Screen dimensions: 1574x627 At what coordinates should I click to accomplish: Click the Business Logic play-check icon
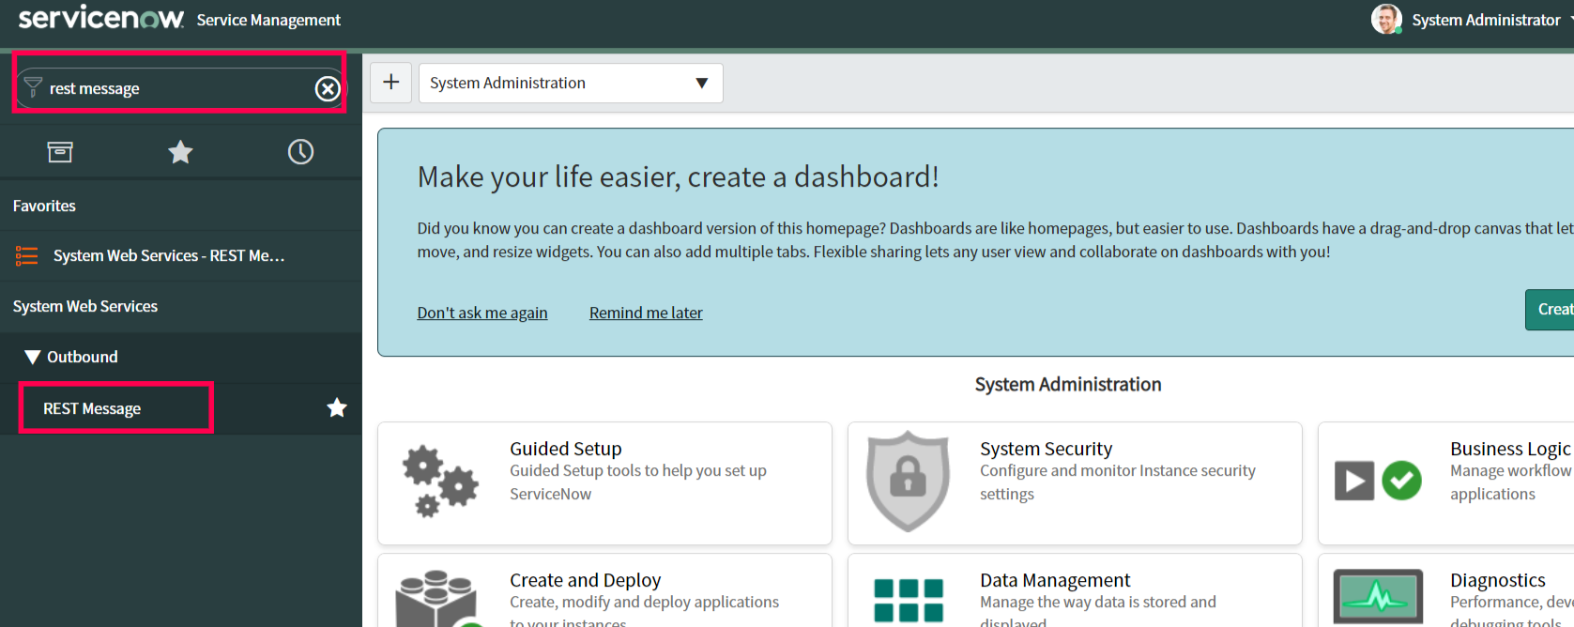pyautogui.click(x=1378, y=481)
